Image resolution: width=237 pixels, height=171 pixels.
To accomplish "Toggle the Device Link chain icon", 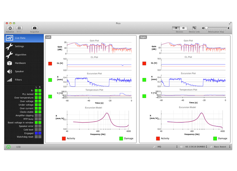I will [x=194, y=28].
